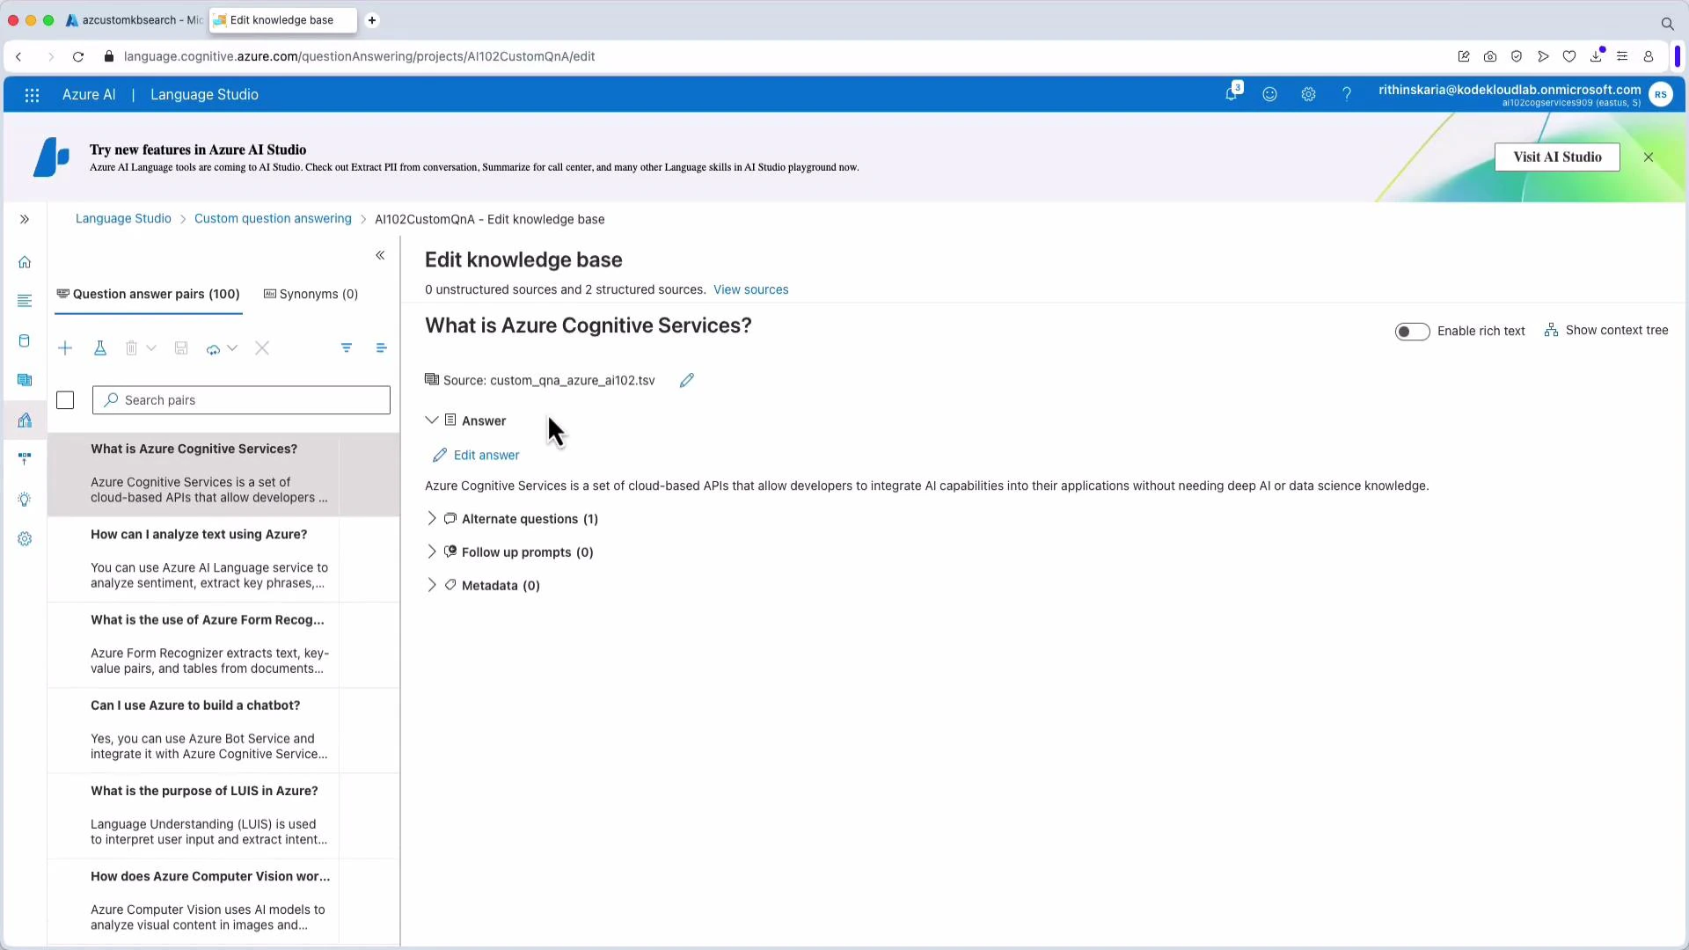
Task: Enable the rich text toggle
Action: 1412,331
